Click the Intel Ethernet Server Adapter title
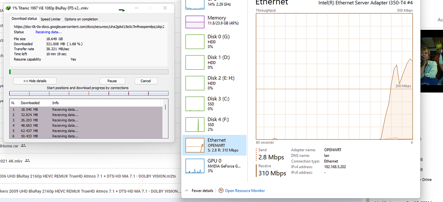Screen dimensions: 443x202 coord(365,3)
